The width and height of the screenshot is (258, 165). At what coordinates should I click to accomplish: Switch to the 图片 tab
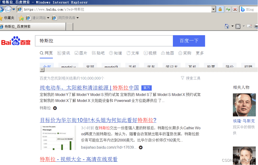[x=81, y=53]
